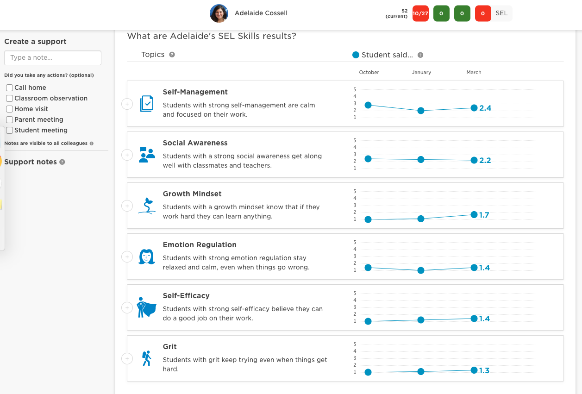Image resolution: width=582 pixels, height=394 pixels.
Task: Click the red 10/27 indicator badge
Action: click(x=420, y=13)
